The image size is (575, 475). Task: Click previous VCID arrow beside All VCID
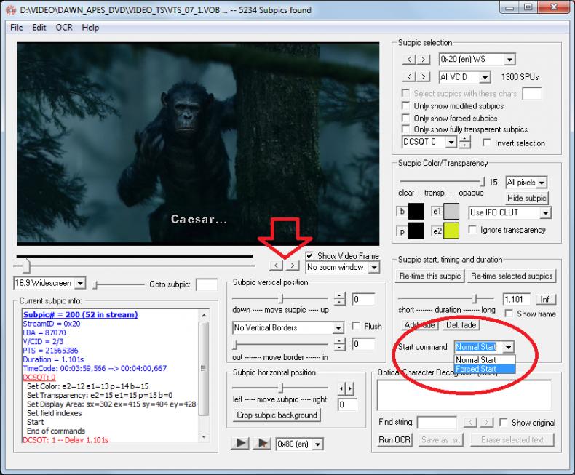409,76
